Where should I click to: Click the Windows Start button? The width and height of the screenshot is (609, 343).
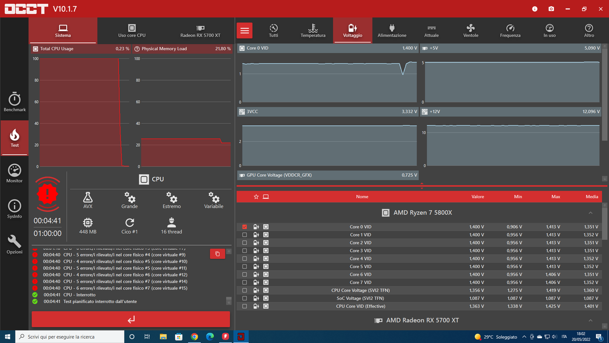click(x=8, y=337)
